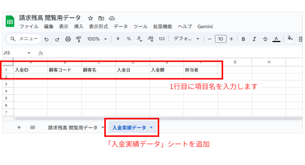This screenshot has height=165, width=305.
Task: Decrease decimal places
Action: 139,39
